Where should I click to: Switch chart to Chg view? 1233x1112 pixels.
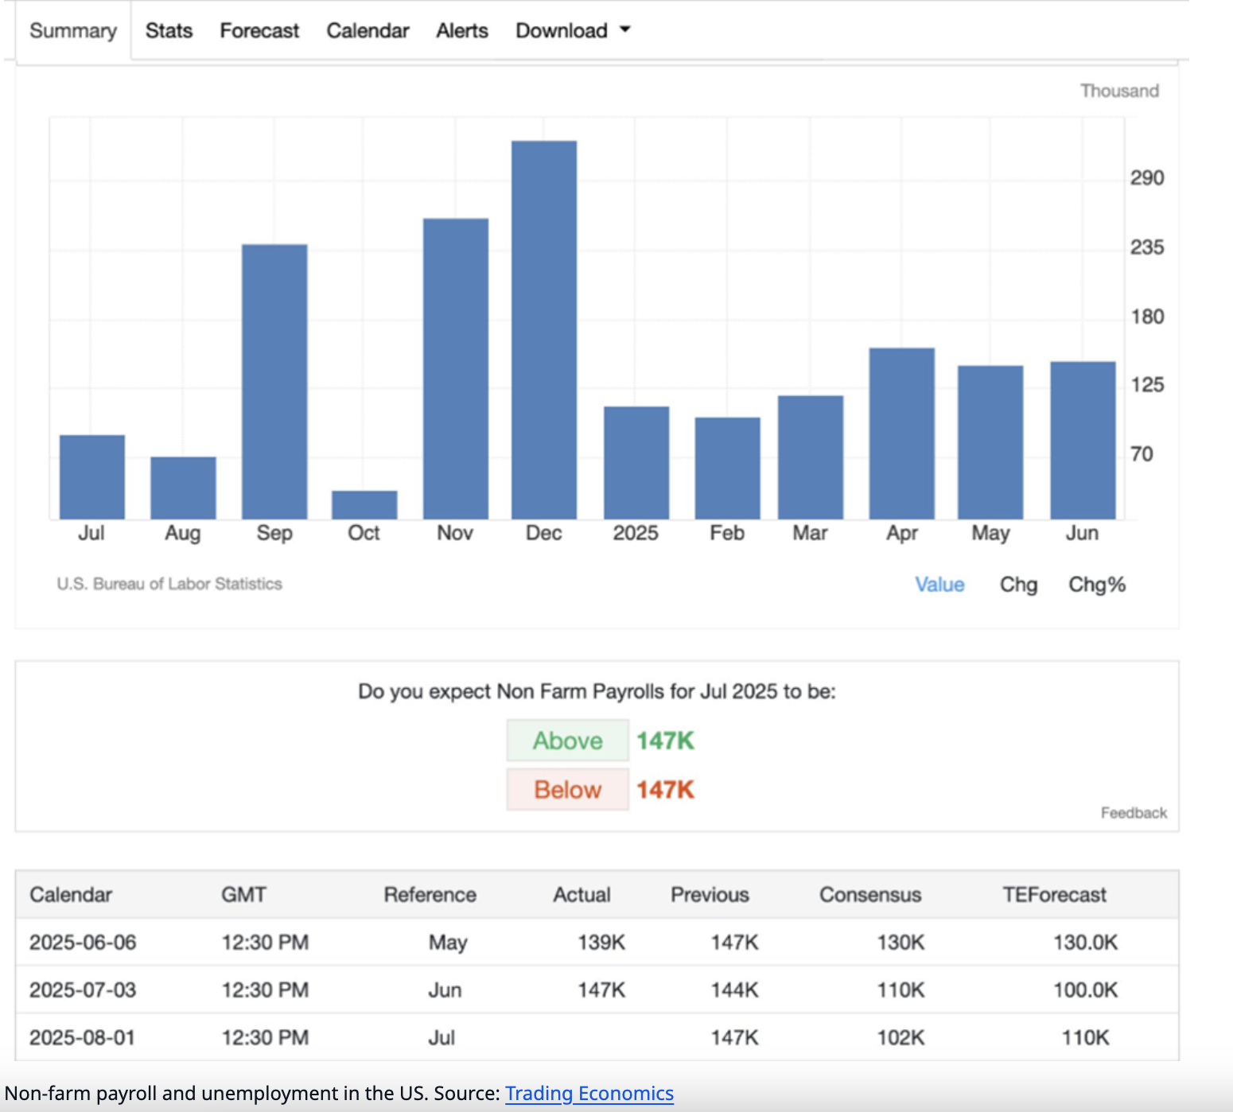click(x=1018, y=585)
